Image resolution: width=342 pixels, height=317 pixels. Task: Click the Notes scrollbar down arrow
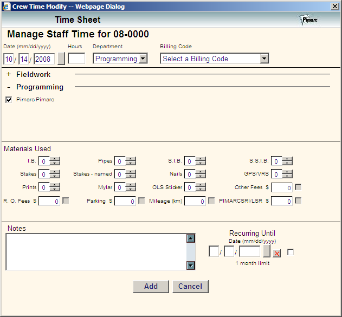[x=191, y=266]
